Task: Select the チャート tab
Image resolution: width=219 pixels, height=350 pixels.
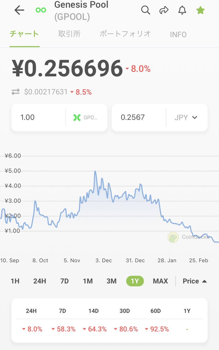Action: tap(24, 34)
